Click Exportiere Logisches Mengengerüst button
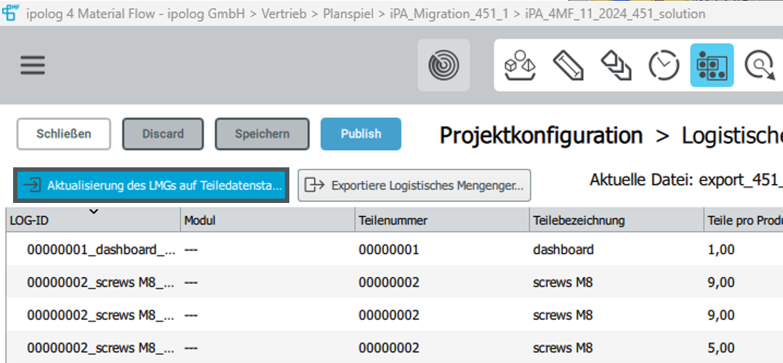Image resolution: width=783 pixels, height=363 pixels. click(x=414, y=186)
